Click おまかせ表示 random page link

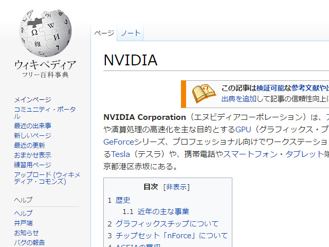click(x=32, y=155)
